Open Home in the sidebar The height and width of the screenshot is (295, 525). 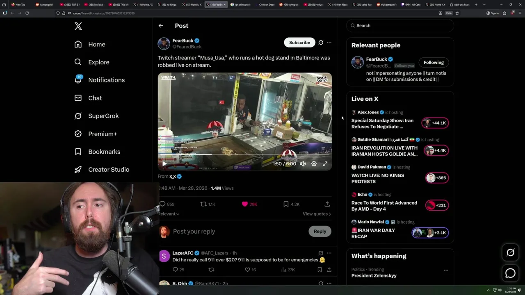(90, 44)
